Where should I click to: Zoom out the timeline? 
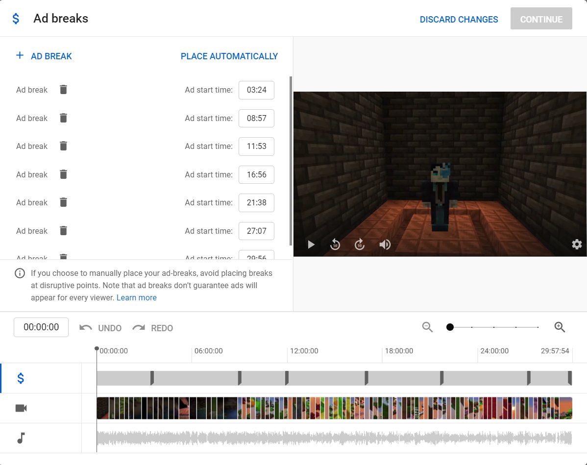pyautogui.click(x=427, y=327)
